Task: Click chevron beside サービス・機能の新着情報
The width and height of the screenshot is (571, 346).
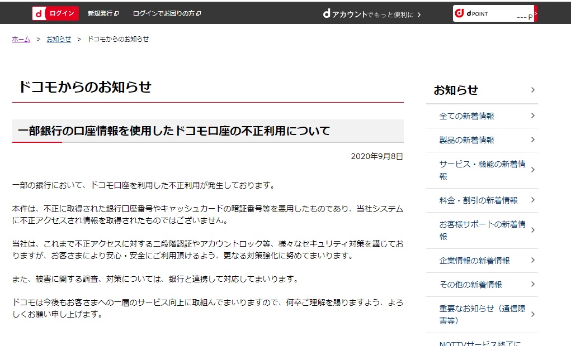Action: [533, 170]
